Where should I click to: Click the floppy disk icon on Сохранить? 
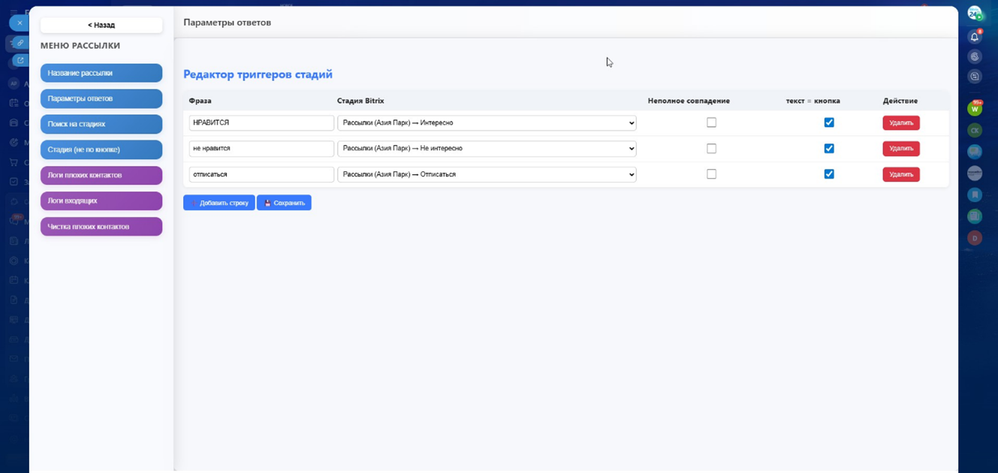coord(267,203)
